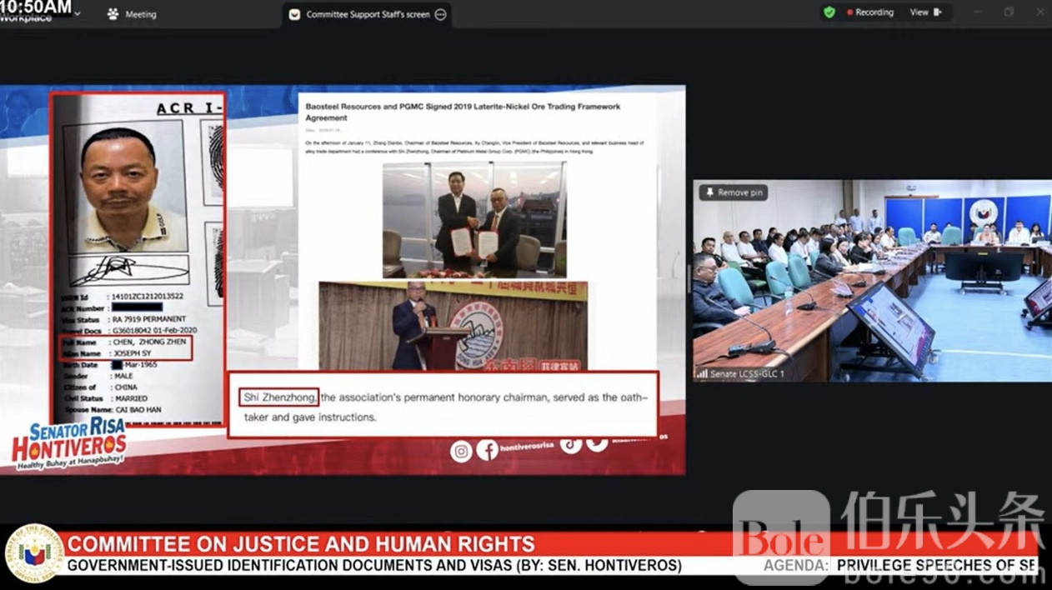Open the View layout menu
The image size is (1052, 590).
pyautogui.click(x=925, y=12)
